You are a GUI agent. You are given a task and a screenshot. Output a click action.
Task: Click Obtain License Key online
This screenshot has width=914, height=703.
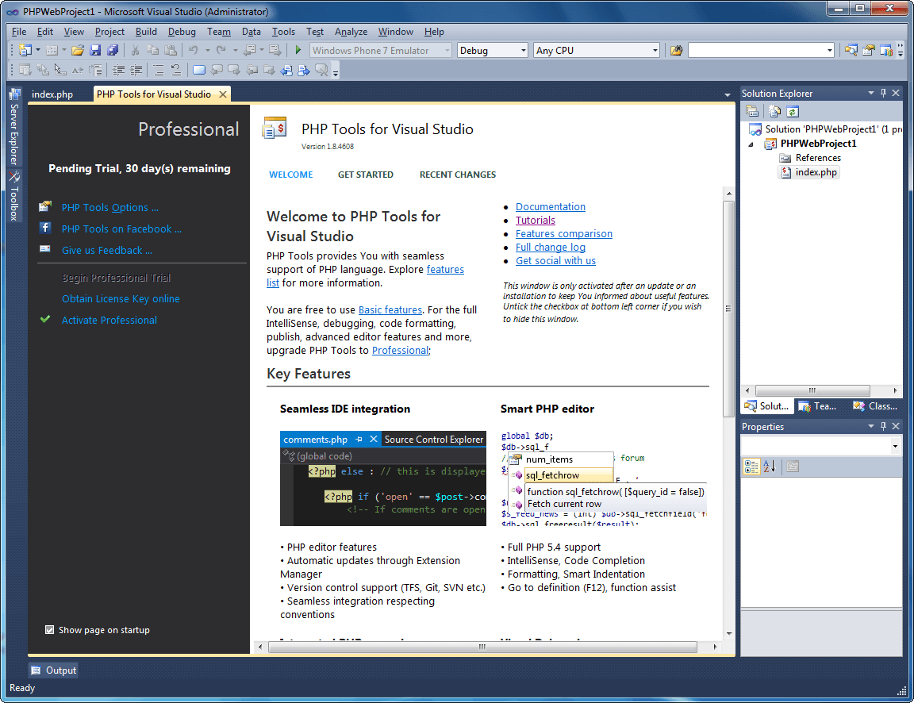(121, 298)
